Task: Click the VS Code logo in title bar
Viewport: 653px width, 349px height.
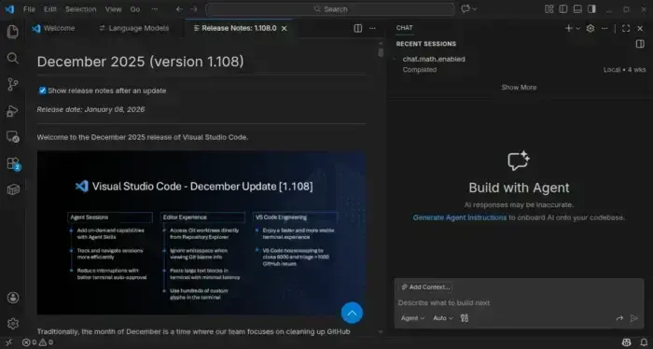Action: tap(9, 9)
